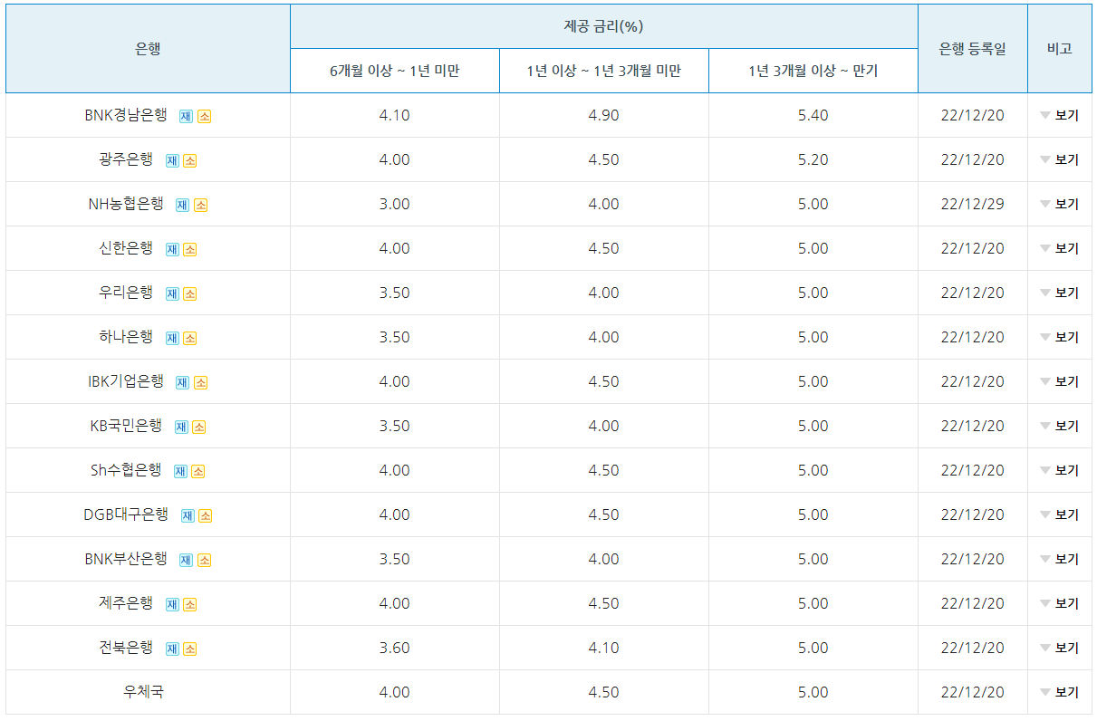Open the 소 badge beside 우리은행

coord(189,293)
